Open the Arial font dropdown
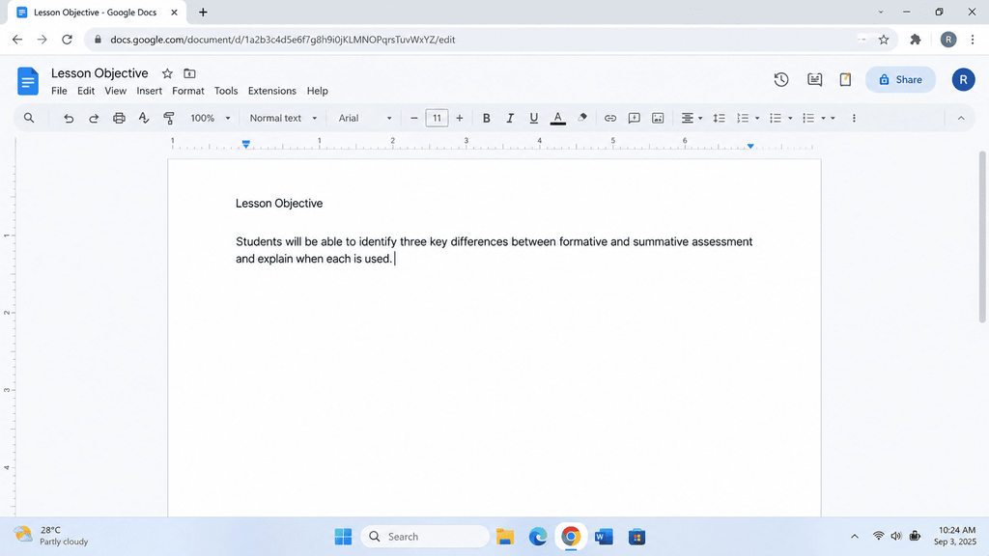 click(365, 118)
